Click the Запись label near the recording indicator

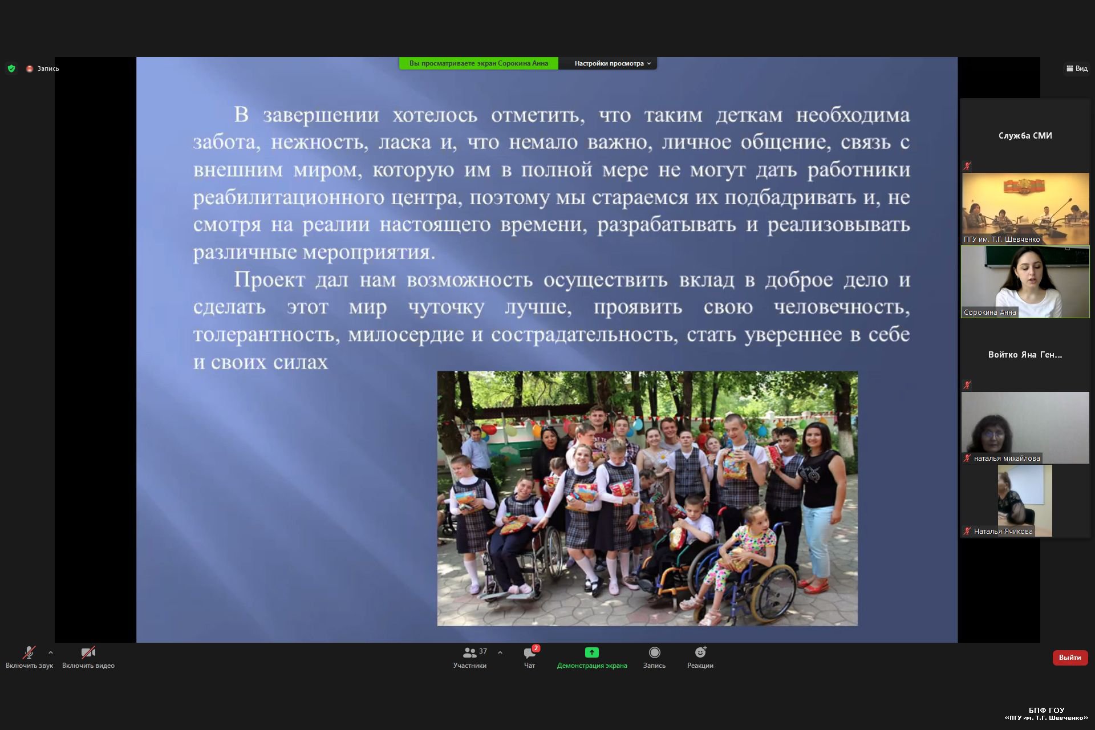coord(48,68)
